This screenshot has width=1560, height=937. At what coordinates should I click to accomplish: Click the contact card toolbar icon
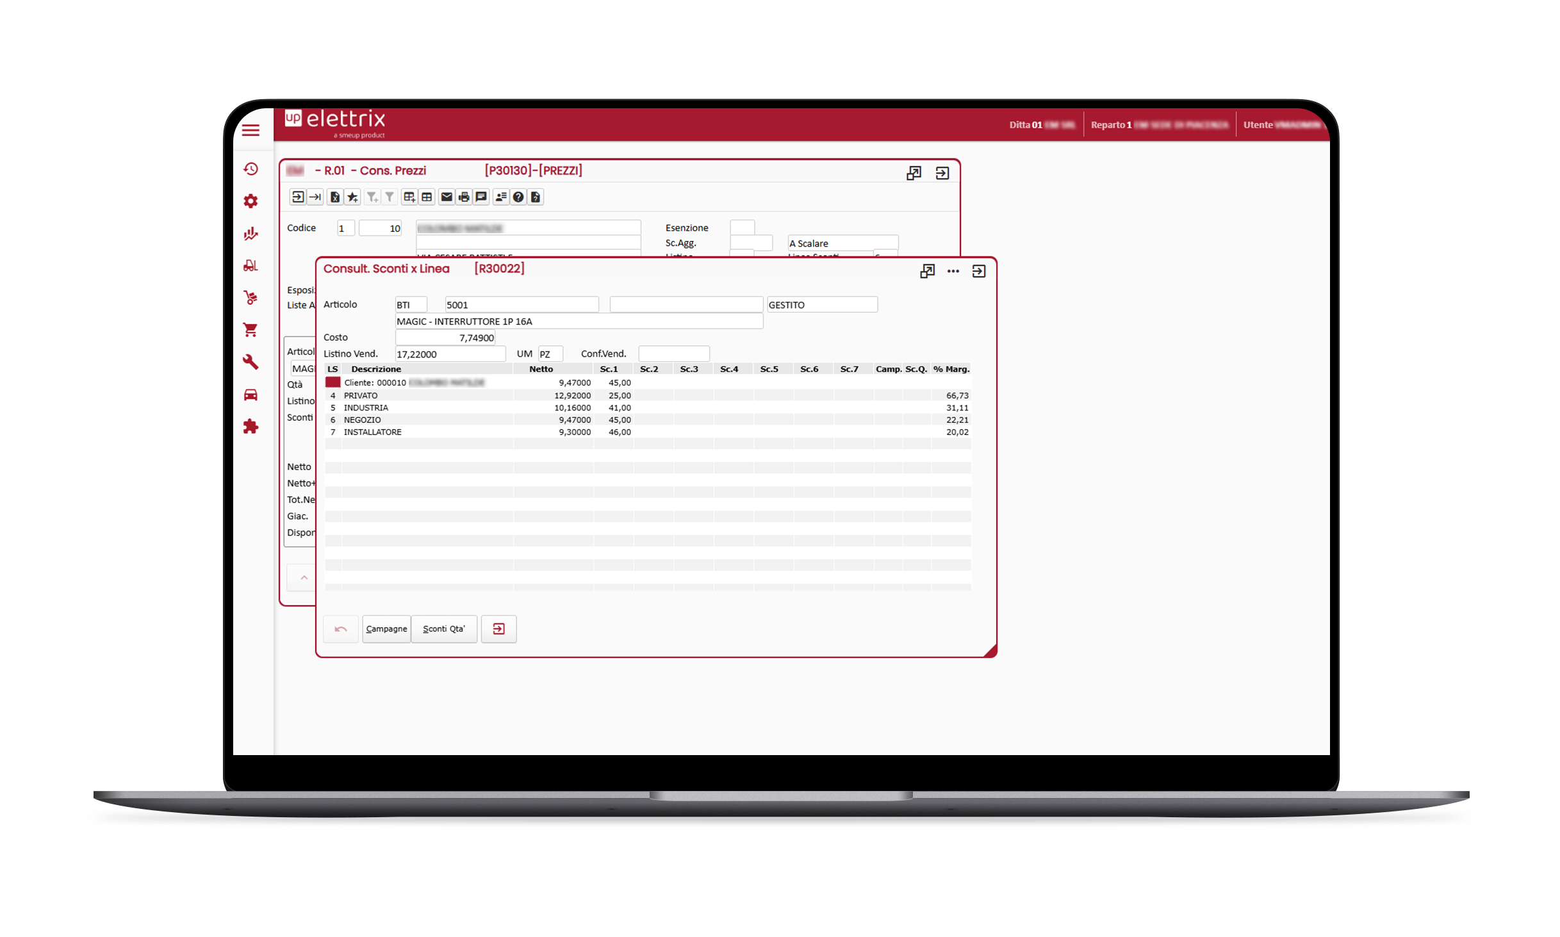501,197
